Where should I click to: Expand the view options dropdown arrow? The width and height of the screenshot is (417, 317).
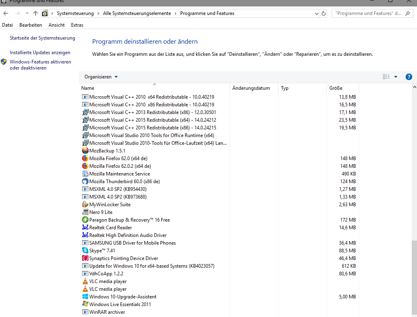[396, 77]
